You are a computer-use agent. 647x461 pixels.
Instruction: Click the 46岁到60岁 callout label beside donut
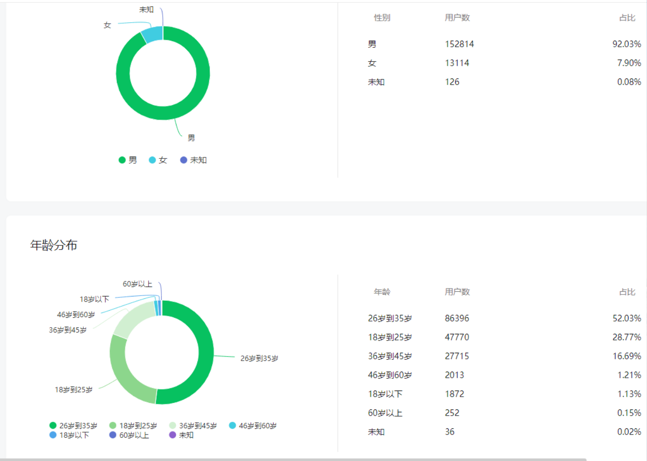tap(76, 314)
